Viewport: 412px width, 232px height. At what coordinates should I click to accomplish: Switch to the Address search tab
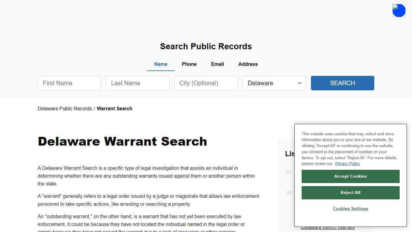click(x=248, y=64)
